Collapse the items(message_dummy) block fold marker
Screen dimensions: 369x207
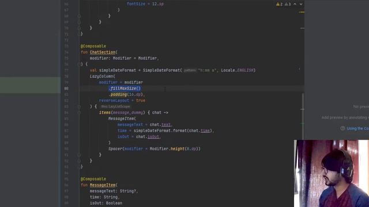[80, 113]
